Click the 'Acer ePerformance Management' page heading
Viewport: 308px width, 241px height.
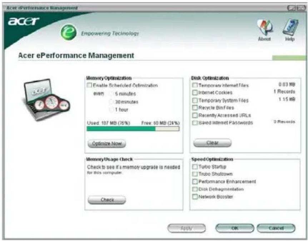(76, 56)
